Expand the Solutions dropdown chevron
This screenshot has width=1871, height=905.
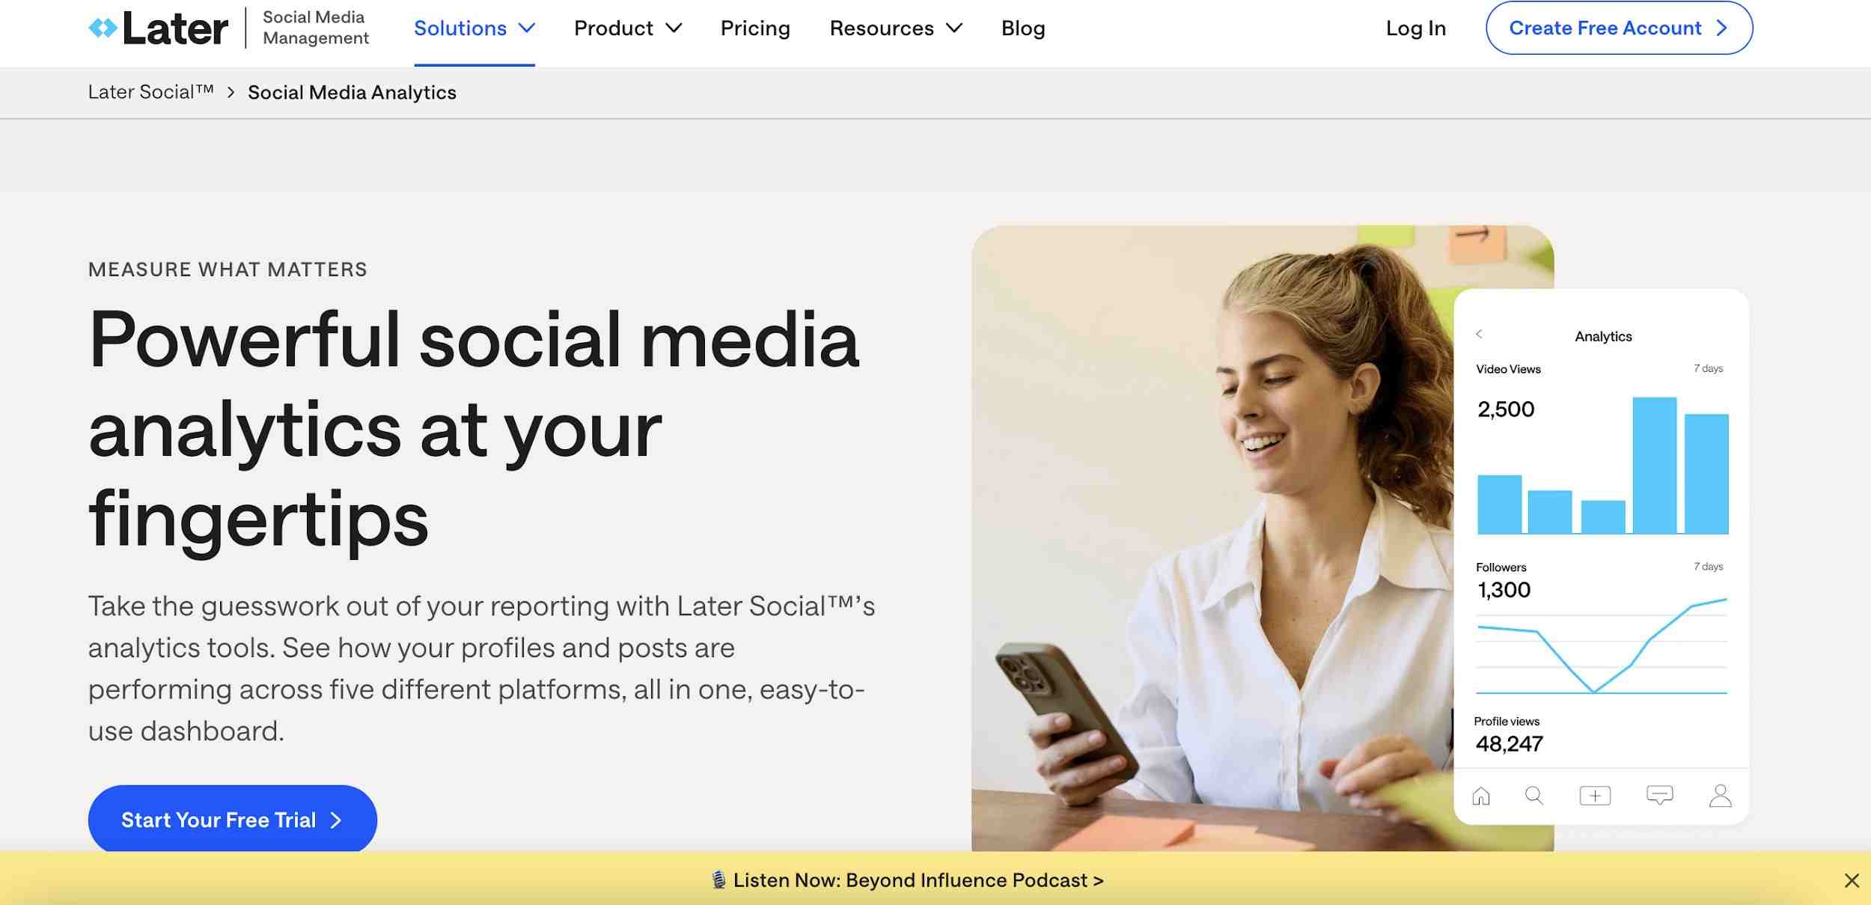(x=527, y=28)
